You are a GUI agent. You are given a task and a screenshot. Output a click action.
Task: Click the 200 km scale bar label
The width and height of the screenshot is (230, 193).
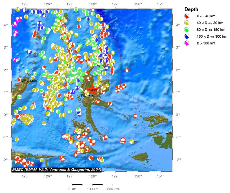coord(113,189)
